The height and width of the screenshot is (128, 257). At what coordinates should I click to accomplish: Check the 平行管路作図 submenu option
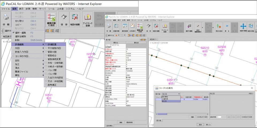point(55,48)
